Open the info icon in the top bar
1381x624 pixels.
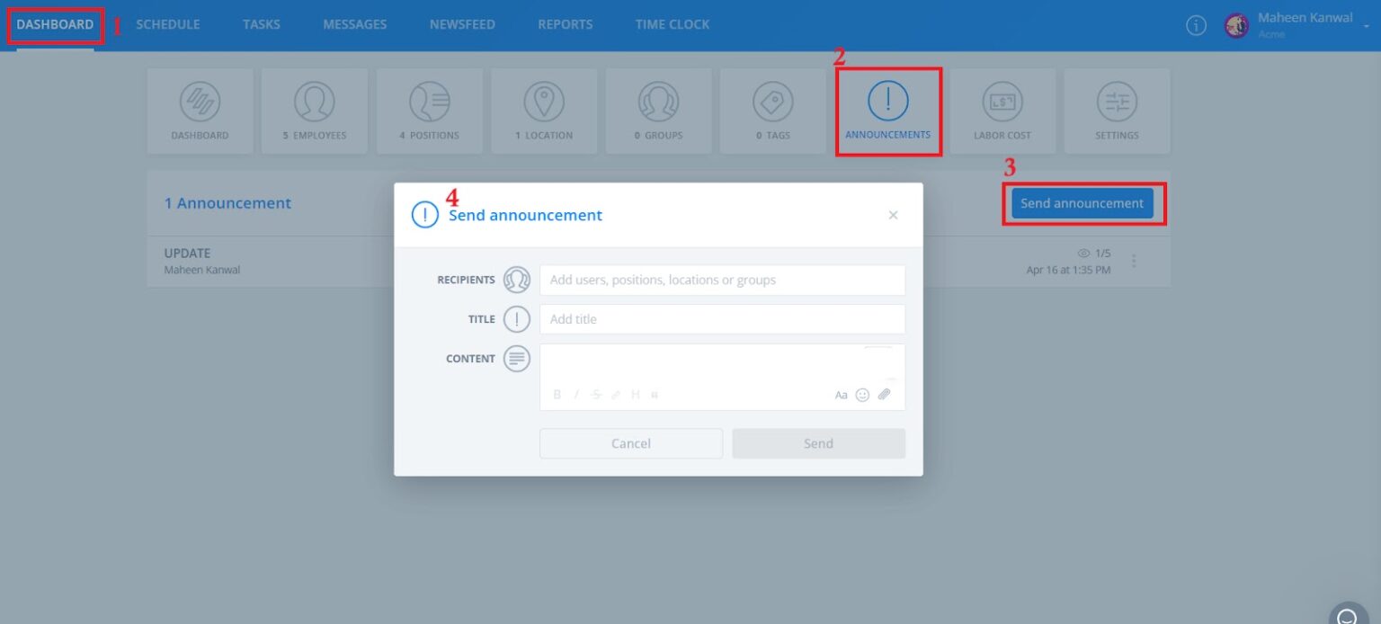coord(1196,25)
